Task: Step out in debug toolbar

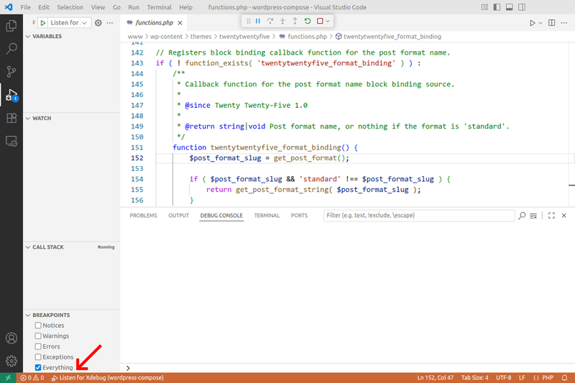Action: [x=295, y=22]
